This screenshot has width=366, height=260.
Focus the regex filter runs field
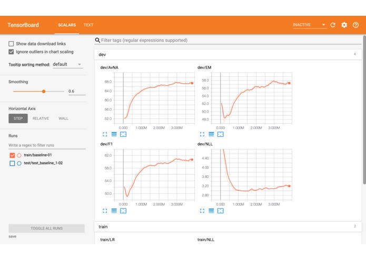click(x=47, y=145)
